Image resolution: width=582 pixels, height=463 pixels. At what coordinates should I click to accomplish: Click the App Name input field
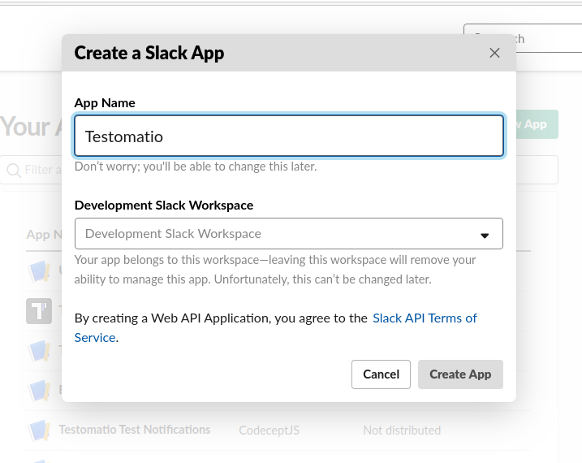coord(289,136)
